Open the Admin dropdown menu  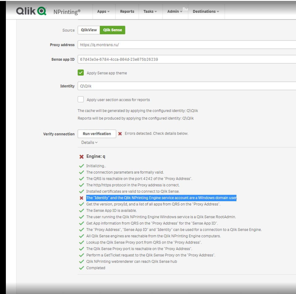175,11
